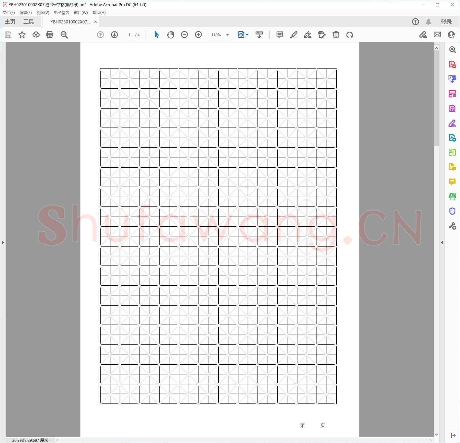Open the Protect shield tool

pos(452,211)
